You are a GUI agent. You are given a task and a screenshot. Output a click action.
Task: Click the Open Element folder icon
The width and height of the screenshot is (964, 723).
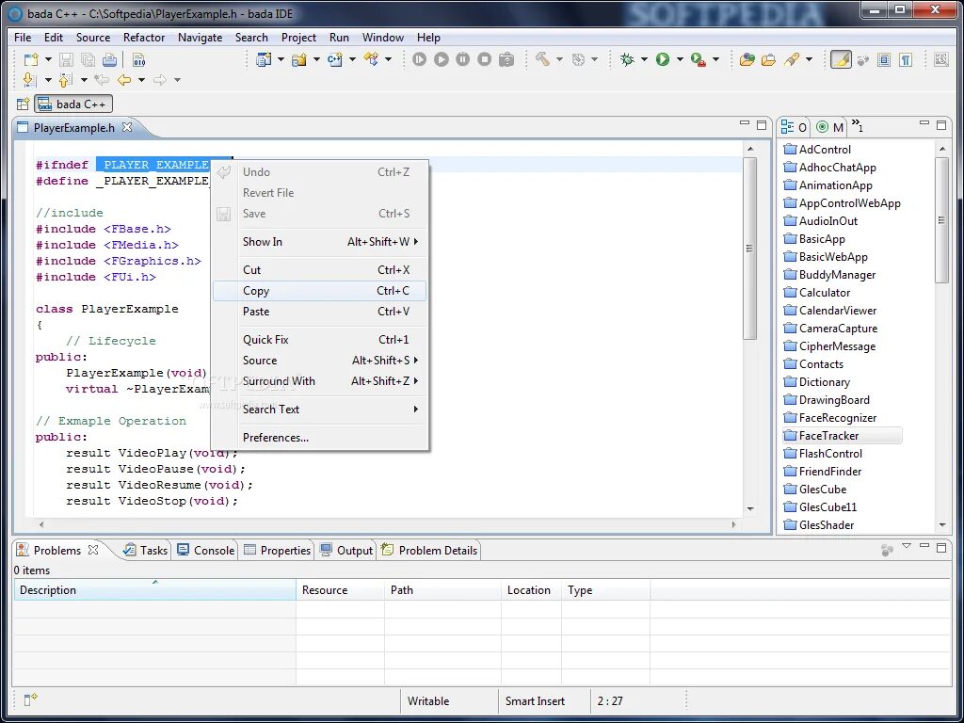click(747, 59)
